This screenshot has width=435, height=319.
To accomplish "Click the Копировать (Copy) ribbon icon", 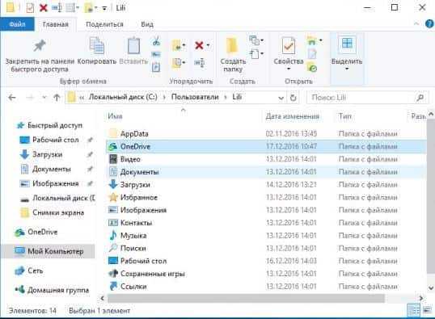I will tap(97, 46).
